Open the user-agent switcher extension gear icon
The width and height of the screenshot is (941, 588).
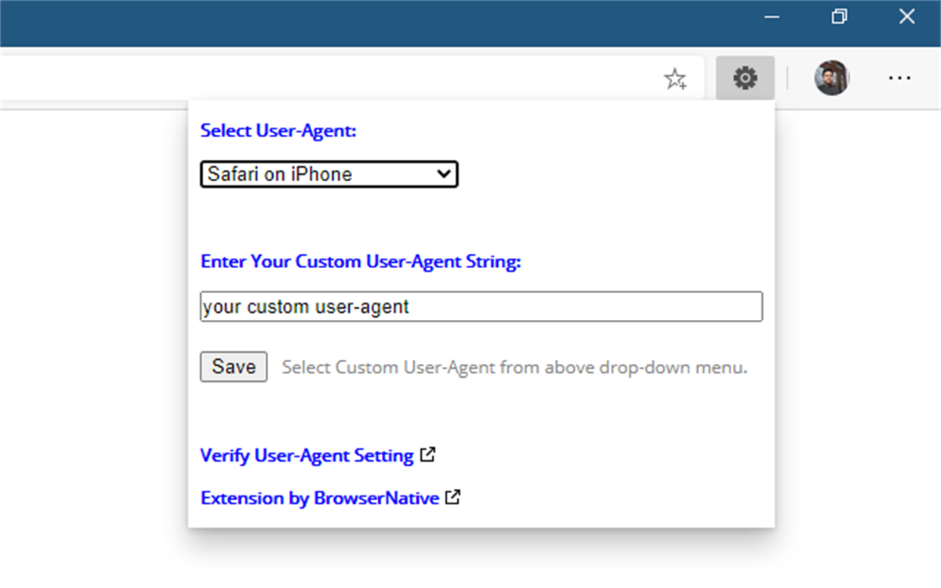click(x=744, y=78)
